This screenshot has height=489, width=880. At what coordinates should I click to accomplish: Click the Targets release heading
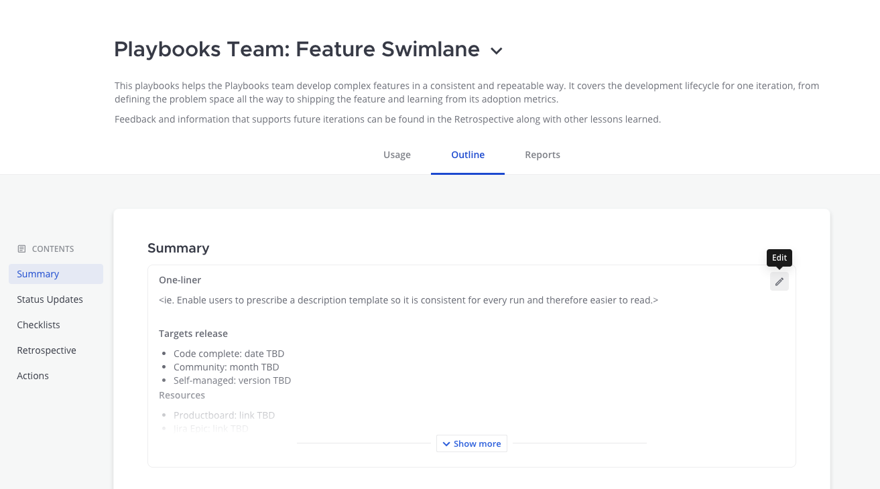pos(193,333)
